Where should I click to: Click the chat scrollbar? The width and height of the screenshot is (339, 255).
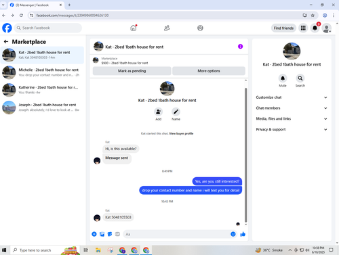coord(245,155)
